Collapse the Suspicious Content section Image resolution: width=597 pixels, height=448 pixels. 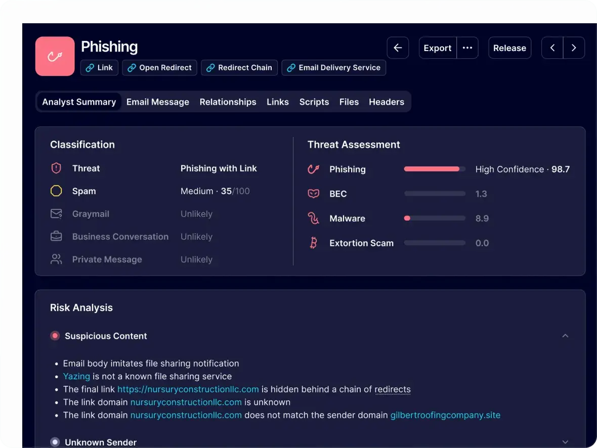coord(565,335)
